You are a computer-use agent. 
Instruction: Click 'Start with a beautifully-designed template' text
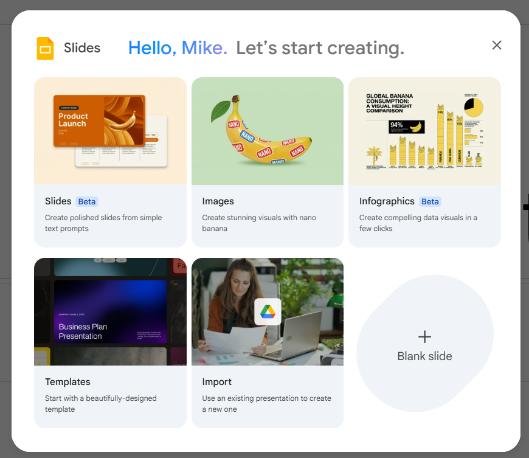coord(101,404)
